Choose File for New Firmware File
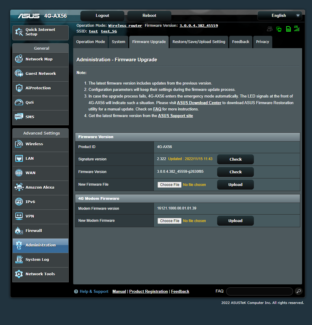Viewport: 312px width, 325px height. point(170,185)
